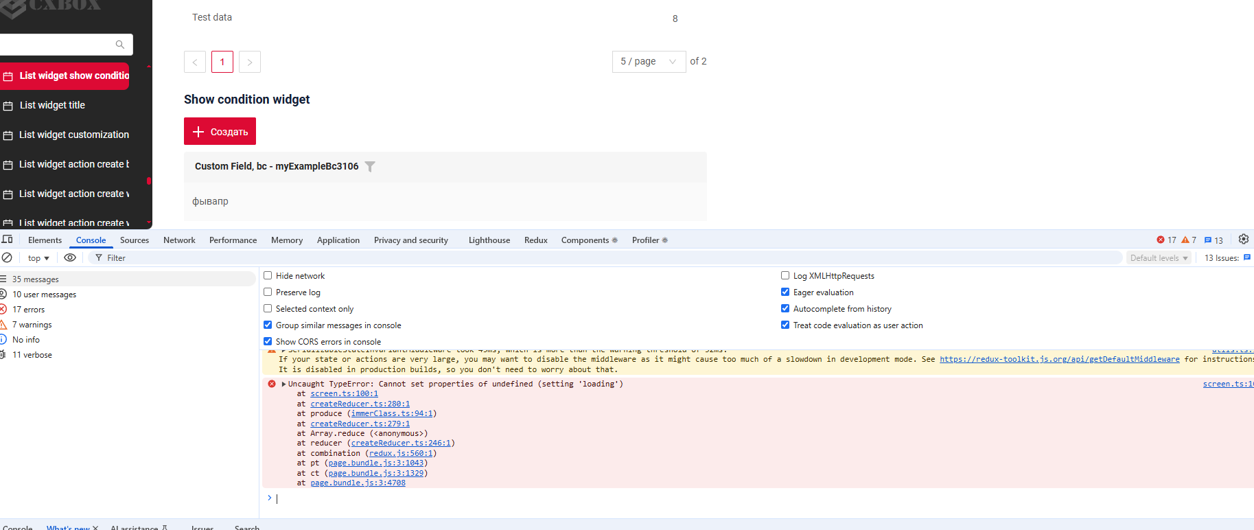
Task: Open the screen.ts:100:1 stack link
Action: click(344, 393)
